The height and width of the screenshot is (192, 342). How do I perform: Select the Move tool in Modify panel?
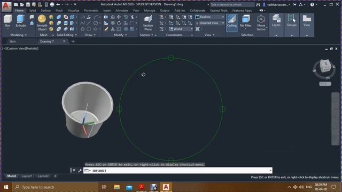(119, 17)
